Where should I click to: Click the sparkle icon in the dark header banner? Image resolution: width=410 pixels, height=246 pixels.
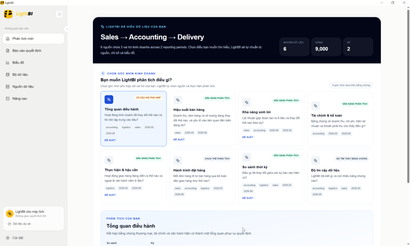102,27
